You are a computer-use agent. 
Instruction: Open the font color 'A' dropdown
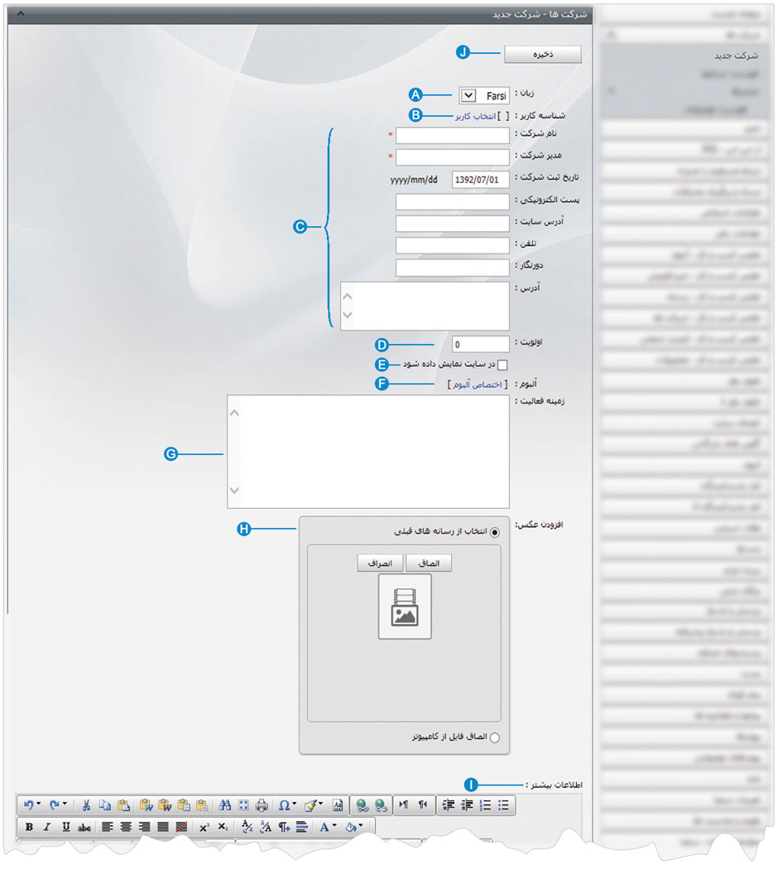tap(328, 827)
